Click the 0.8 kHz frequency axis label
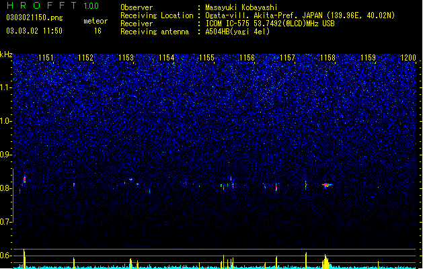This screenshot has width=423, height=269. [6, 188]
